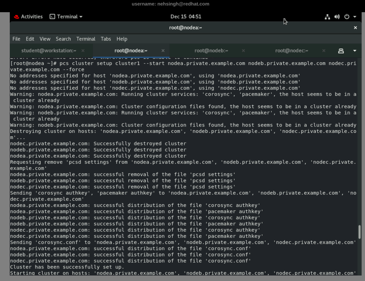This screenshot has width=365, height=281.
Task: Close the active root@nodea tab
Action: coord(163,51)
